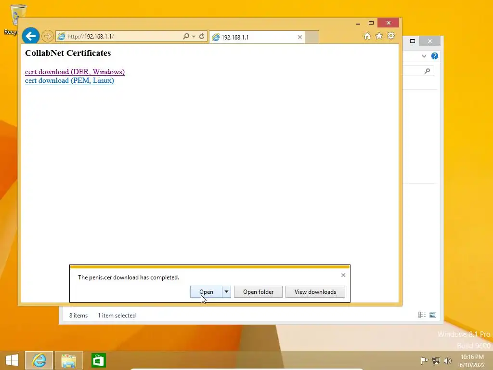493x370 pixels.
Task: Click the taskbar clock showing 10:16 PM
Action: pos(472,360)
